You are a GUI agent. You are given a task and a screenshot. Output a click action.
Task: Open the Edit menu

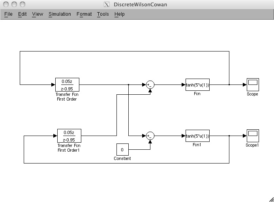click(23, 14)
